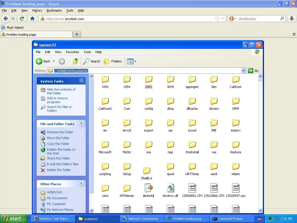Open the Search pane in Explorer
Image resolution: width=297 pixels, height=223 pixels.
coord(91,61)
